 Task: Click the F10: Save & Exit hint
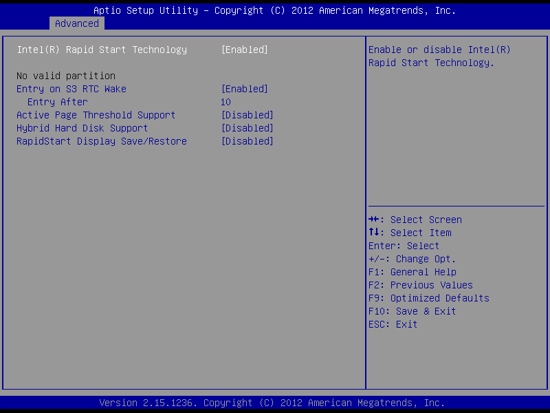[412, 311]
